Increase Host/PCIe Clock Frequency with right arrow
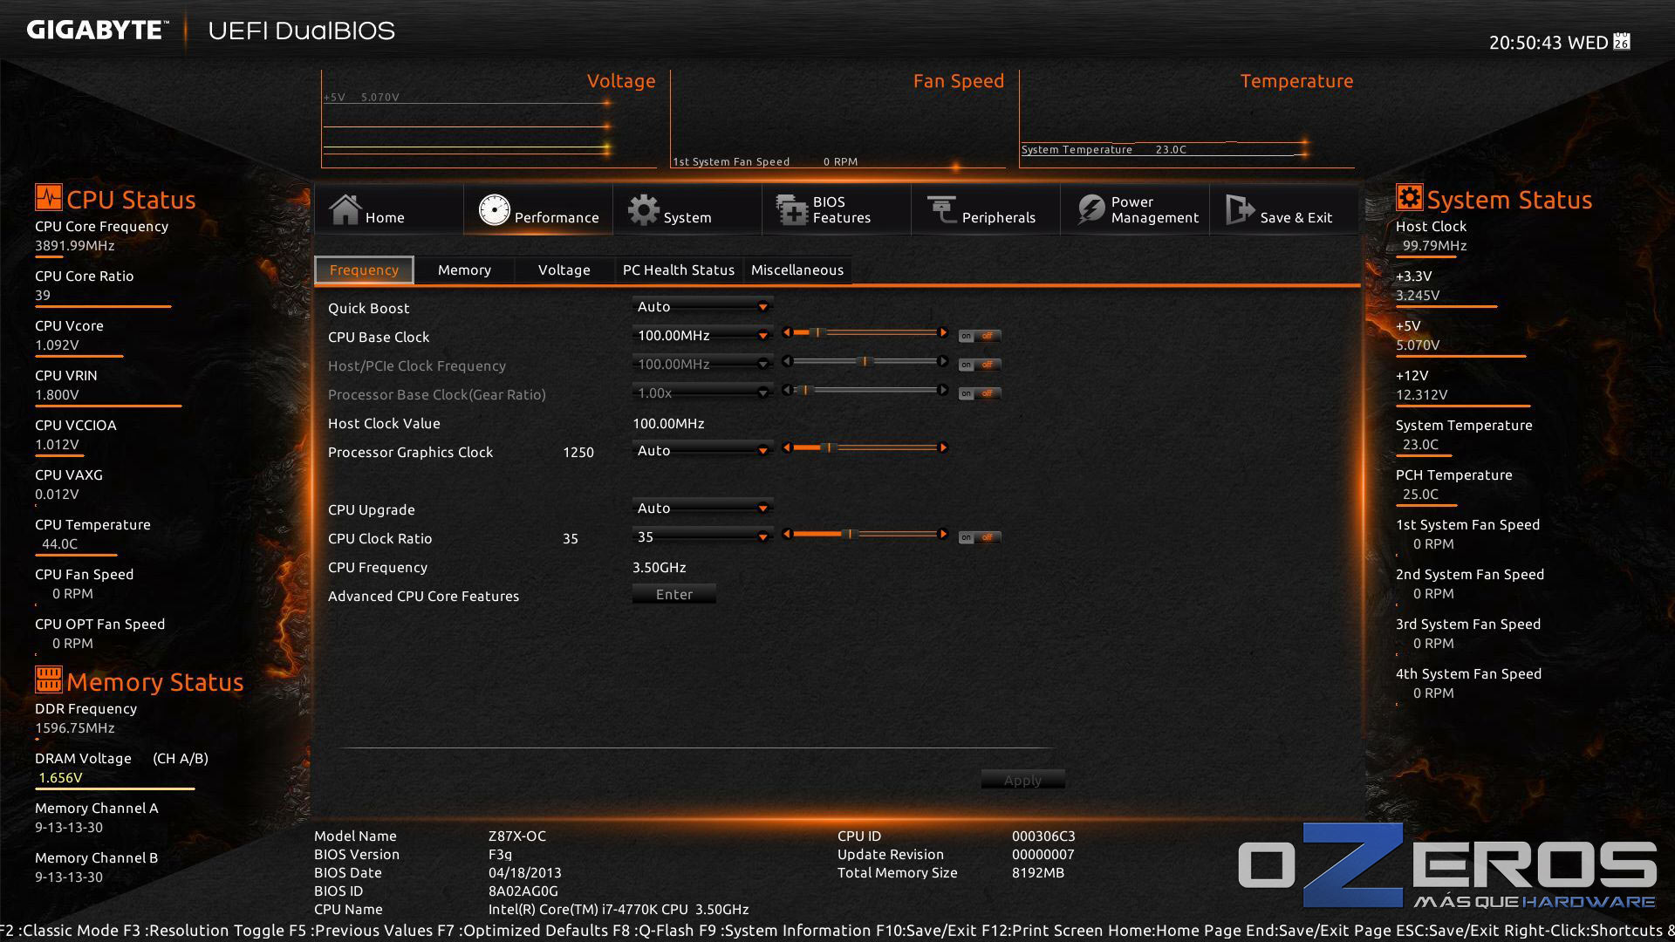1675x942 pixels. (942, 361)
